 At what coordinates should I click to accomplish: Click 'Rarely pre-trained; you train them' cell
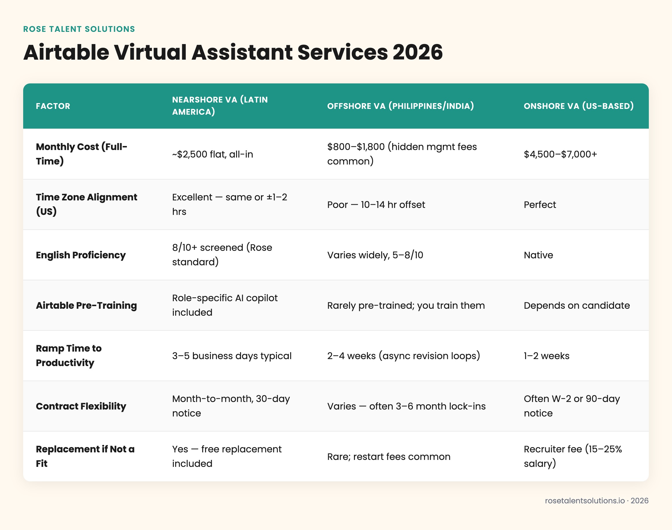tap(406, 306)
